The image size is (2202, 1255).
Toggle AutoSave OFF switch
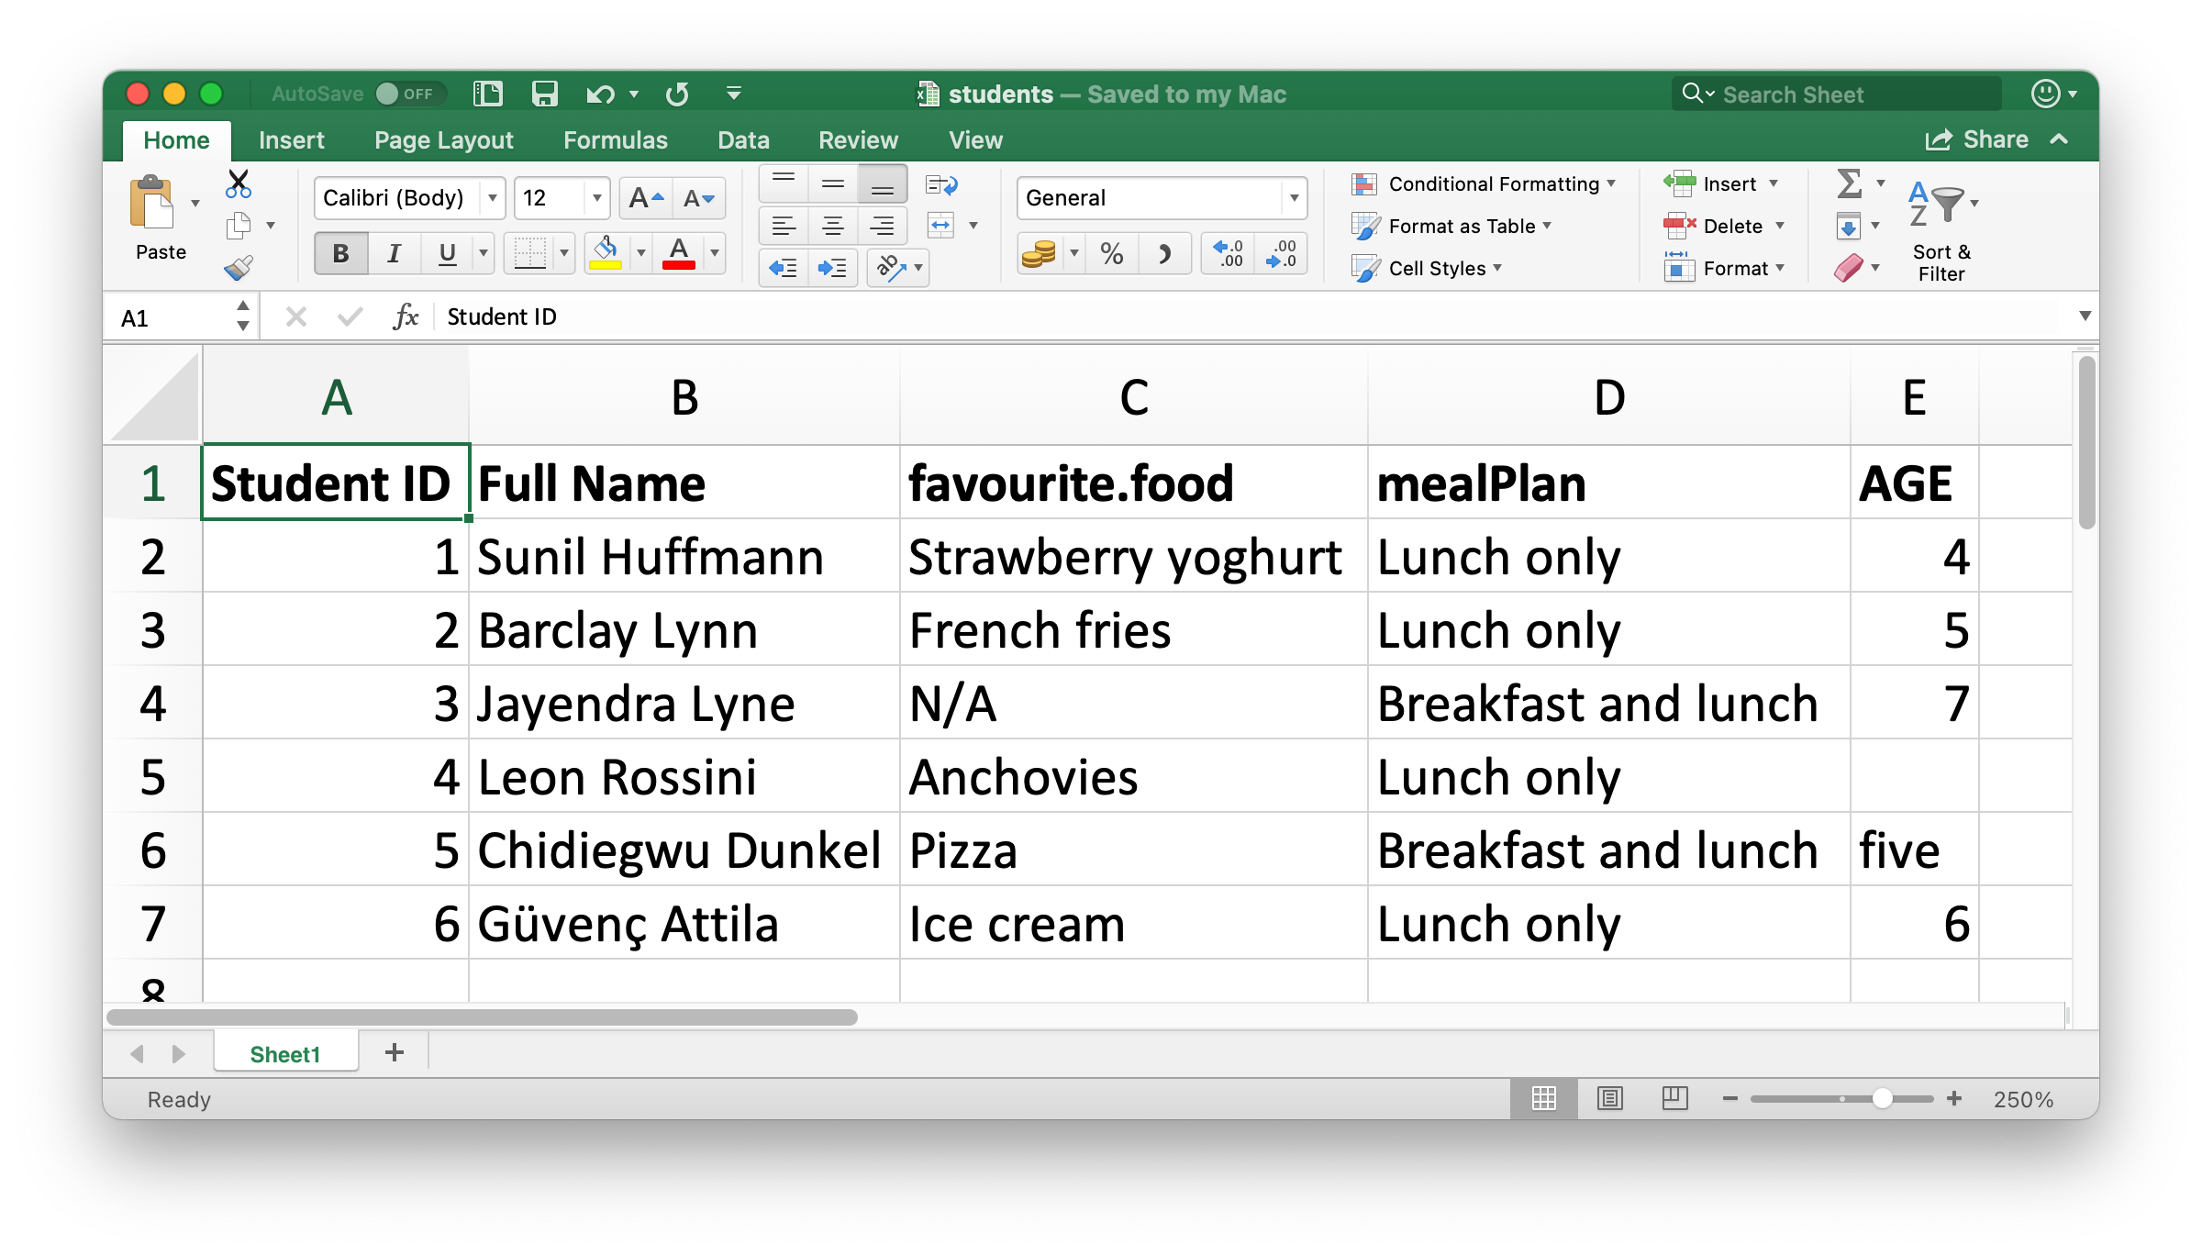(x=401, y=95)
